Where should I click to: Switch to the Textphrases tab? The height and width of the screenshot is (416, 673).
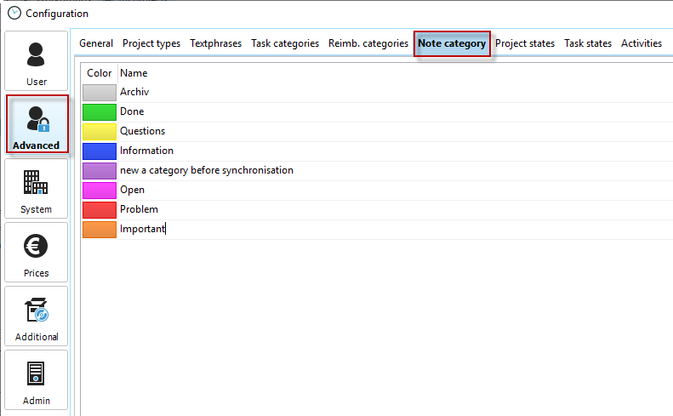coord(215,43)
